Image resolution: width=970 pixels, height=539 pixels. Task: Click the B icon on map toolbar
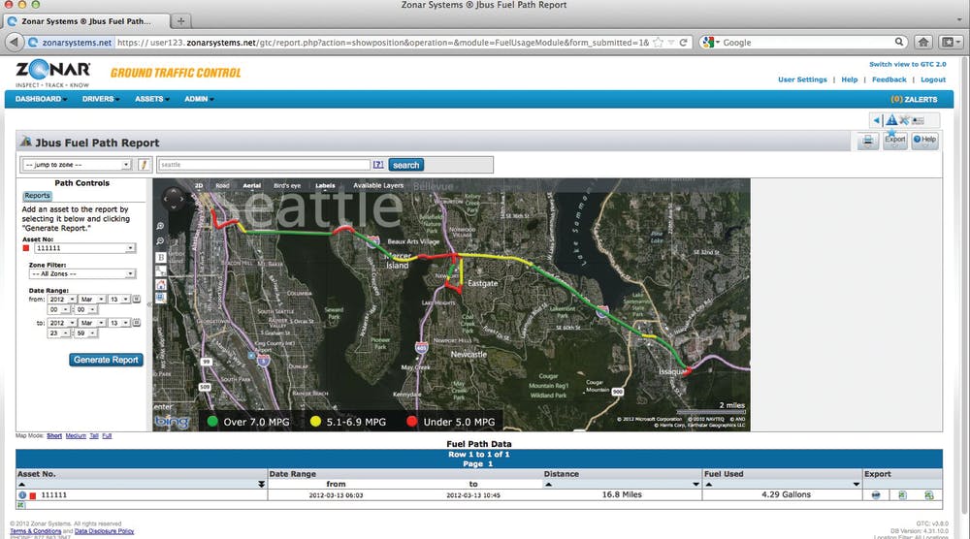pos(161,257)
